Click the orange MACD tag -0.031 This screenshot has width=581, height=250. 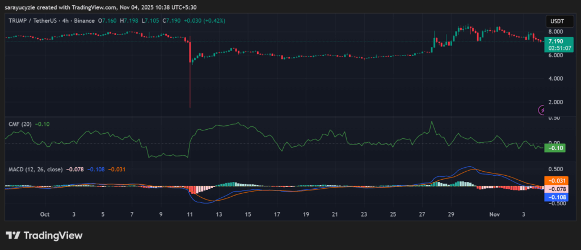tap(554, 180)
